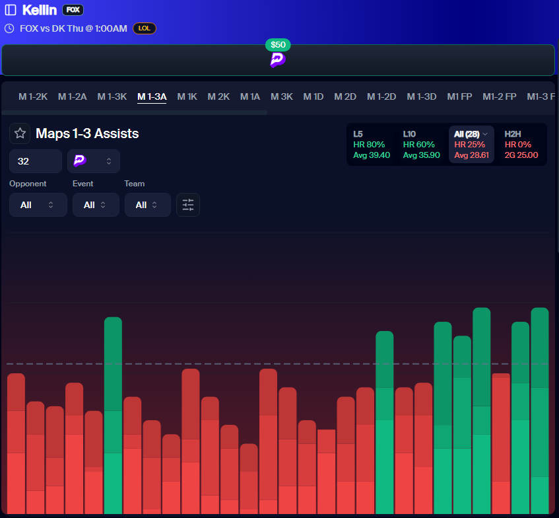Screen dimensions: 559x518
Task: Click the $50 payout badge
Action: [278, 45]
